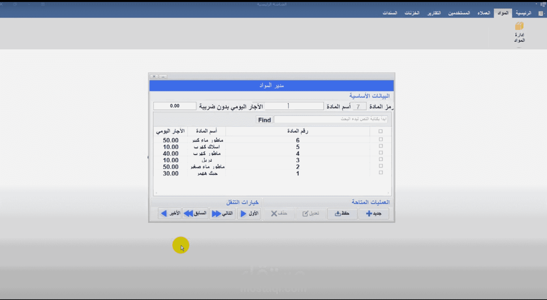This screenshot has width=547, height=300.
Task: Sort by the الأجار اليومي column header
Action: point(170,131)
